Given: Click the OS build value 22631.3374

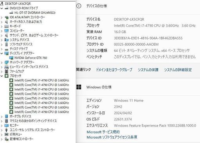Looking at the screenshot, I should point(123,119).
